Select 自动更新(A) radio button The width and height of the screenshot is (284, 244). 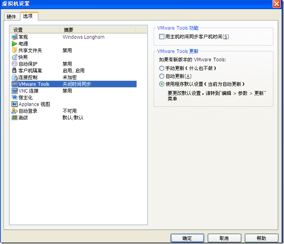pyautogui.click(x=162, y=76)
